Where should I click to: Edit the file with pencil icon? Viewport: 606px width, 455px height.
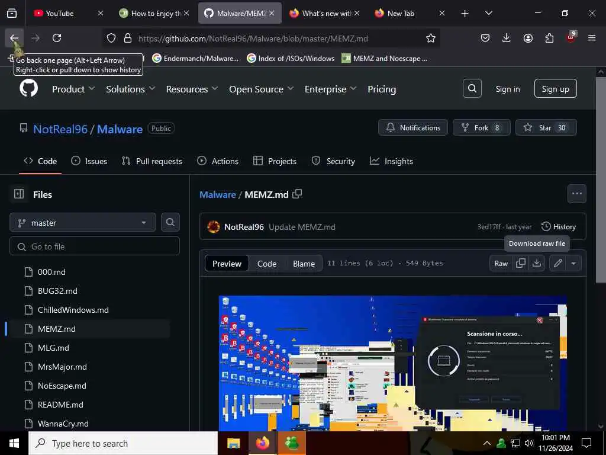click(557, 263)
